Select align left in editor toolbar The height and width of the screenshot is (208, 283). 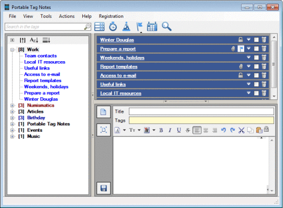(x=197, y=130)
